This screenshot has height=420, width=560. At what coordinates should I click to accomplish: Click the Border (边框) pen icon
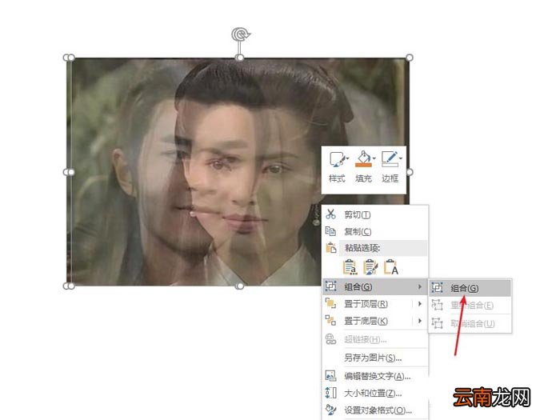390,159
